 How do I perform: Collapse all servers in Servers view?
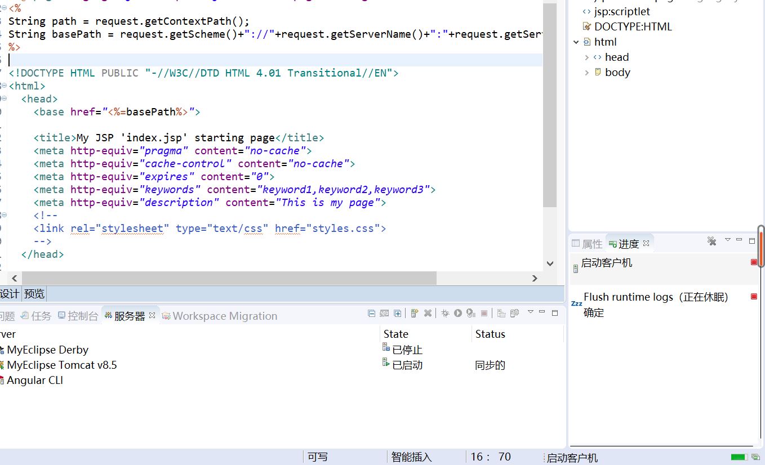[x=371, y=314]
